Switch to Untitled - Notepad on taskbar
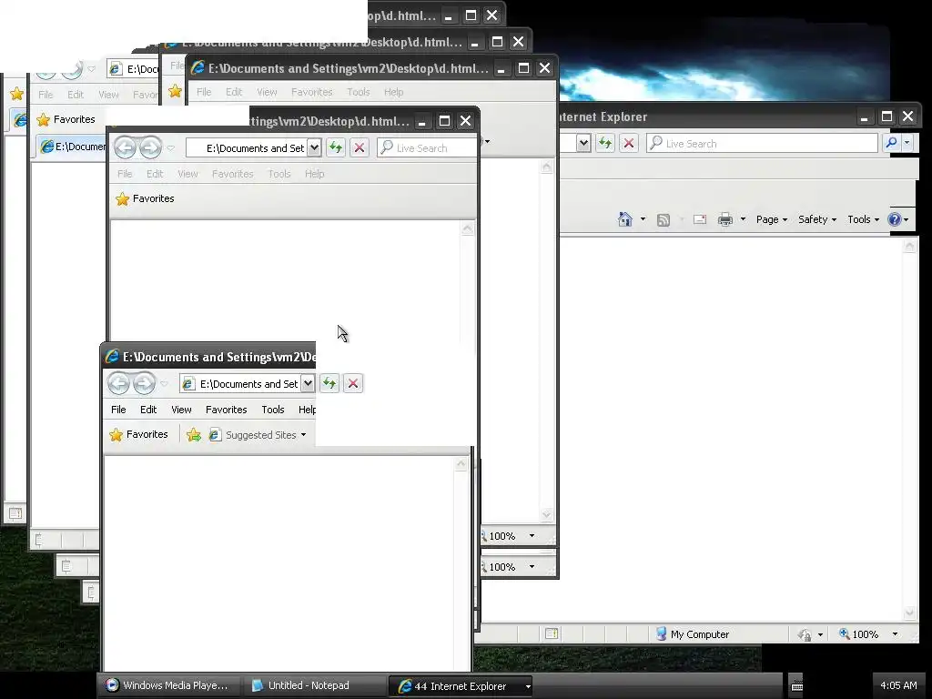 coord(314,685)
